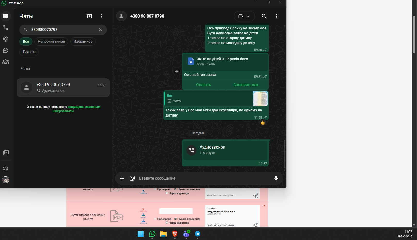Record a voice message with the microphone
This screenshot has width=417, height=240.
(x=276, y=178)
